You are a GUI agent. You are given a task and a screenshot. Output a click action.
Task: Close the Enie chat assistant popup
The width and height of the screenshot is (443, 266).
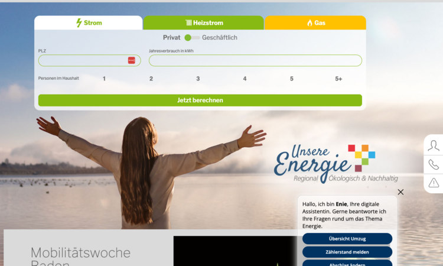(400, 192)
